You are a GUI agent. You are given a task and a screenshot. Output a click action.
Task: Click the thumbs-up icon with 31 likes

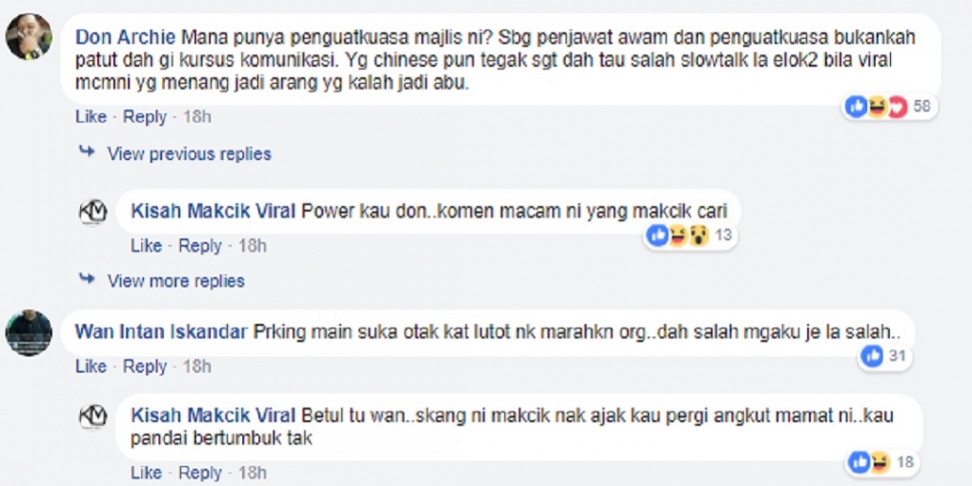[873, 355]
